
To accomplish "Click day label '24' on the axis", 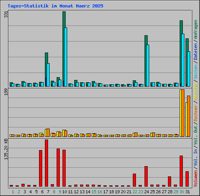I will pyautogui.click(x=146, y=192).
